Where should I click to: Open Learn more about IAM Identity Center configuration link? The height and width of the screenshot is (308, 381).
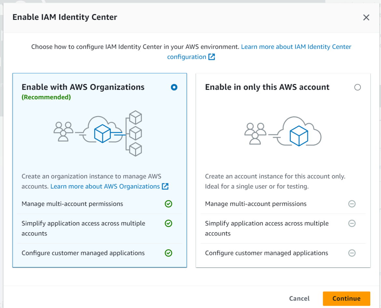pos(296,47)
